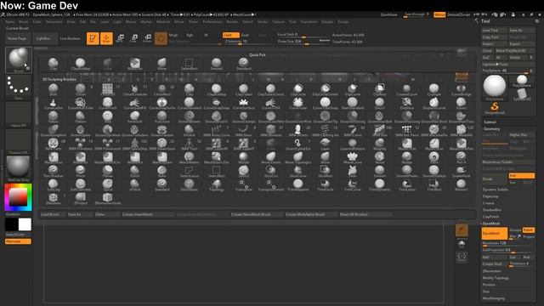
Task: Select the Smooth brush in Quick Pick
Action: [216, 64]
